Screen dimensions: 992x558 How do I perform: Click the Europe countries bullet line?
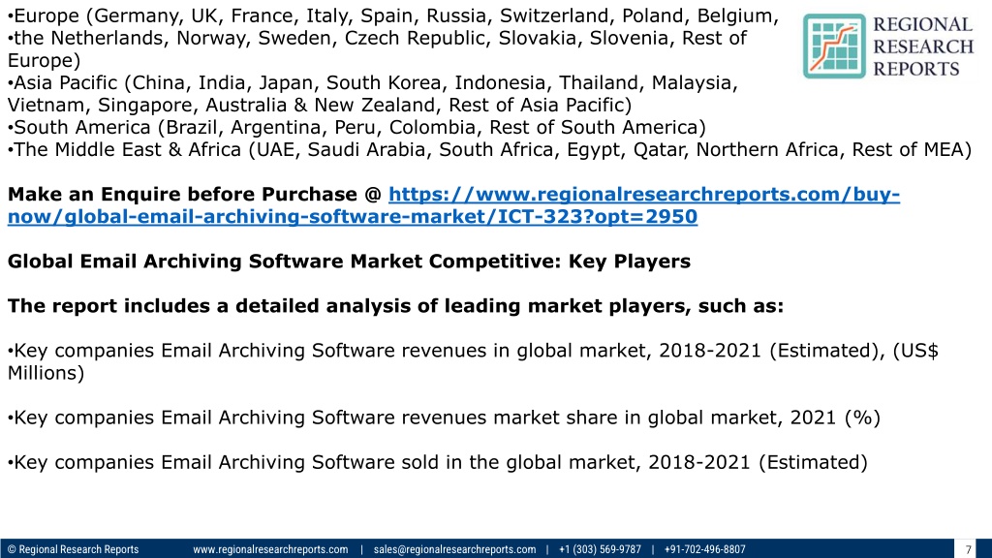click(x=393, y=15)
